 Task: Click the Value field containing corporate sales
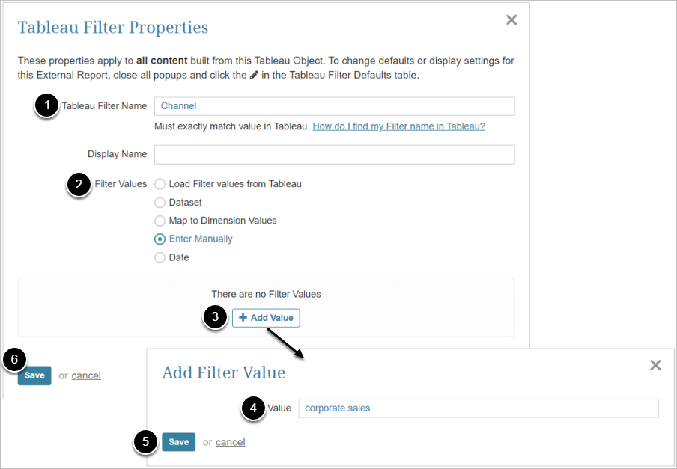(478, 408)
